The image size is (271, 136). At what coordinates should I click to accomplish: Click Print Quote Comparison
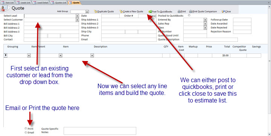tap(203, 11)
